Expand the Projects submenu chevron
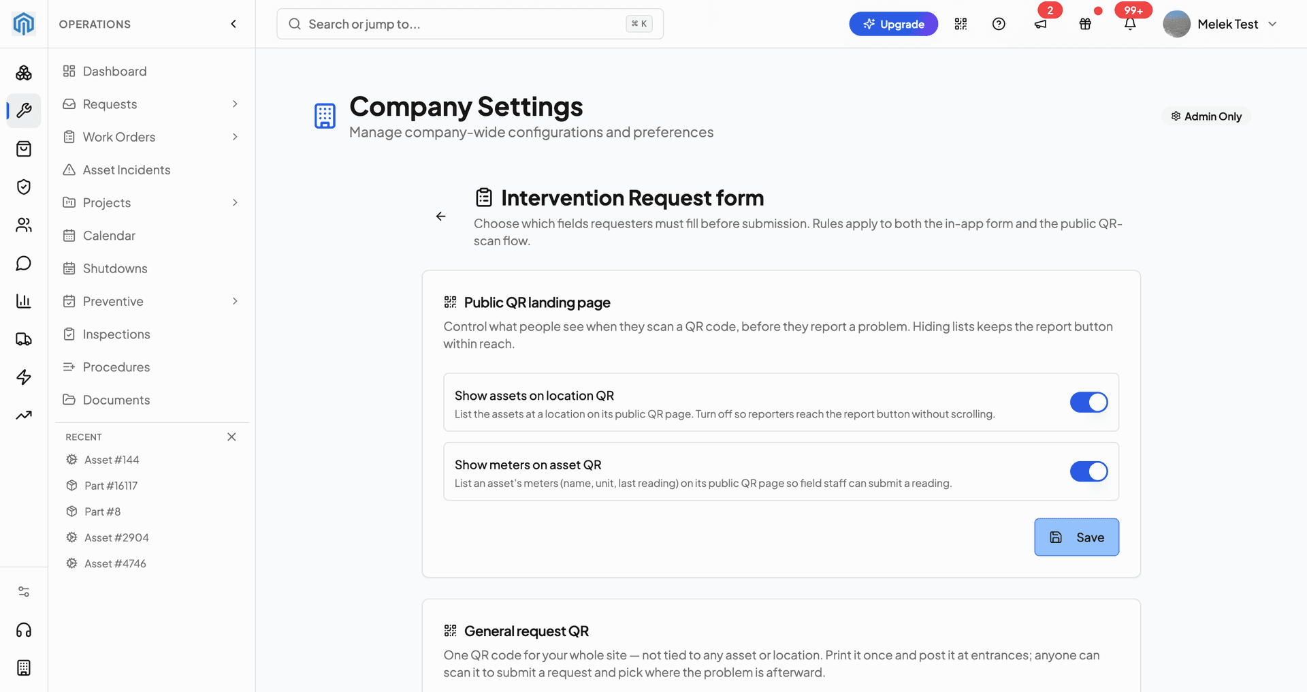 point(235,202)
